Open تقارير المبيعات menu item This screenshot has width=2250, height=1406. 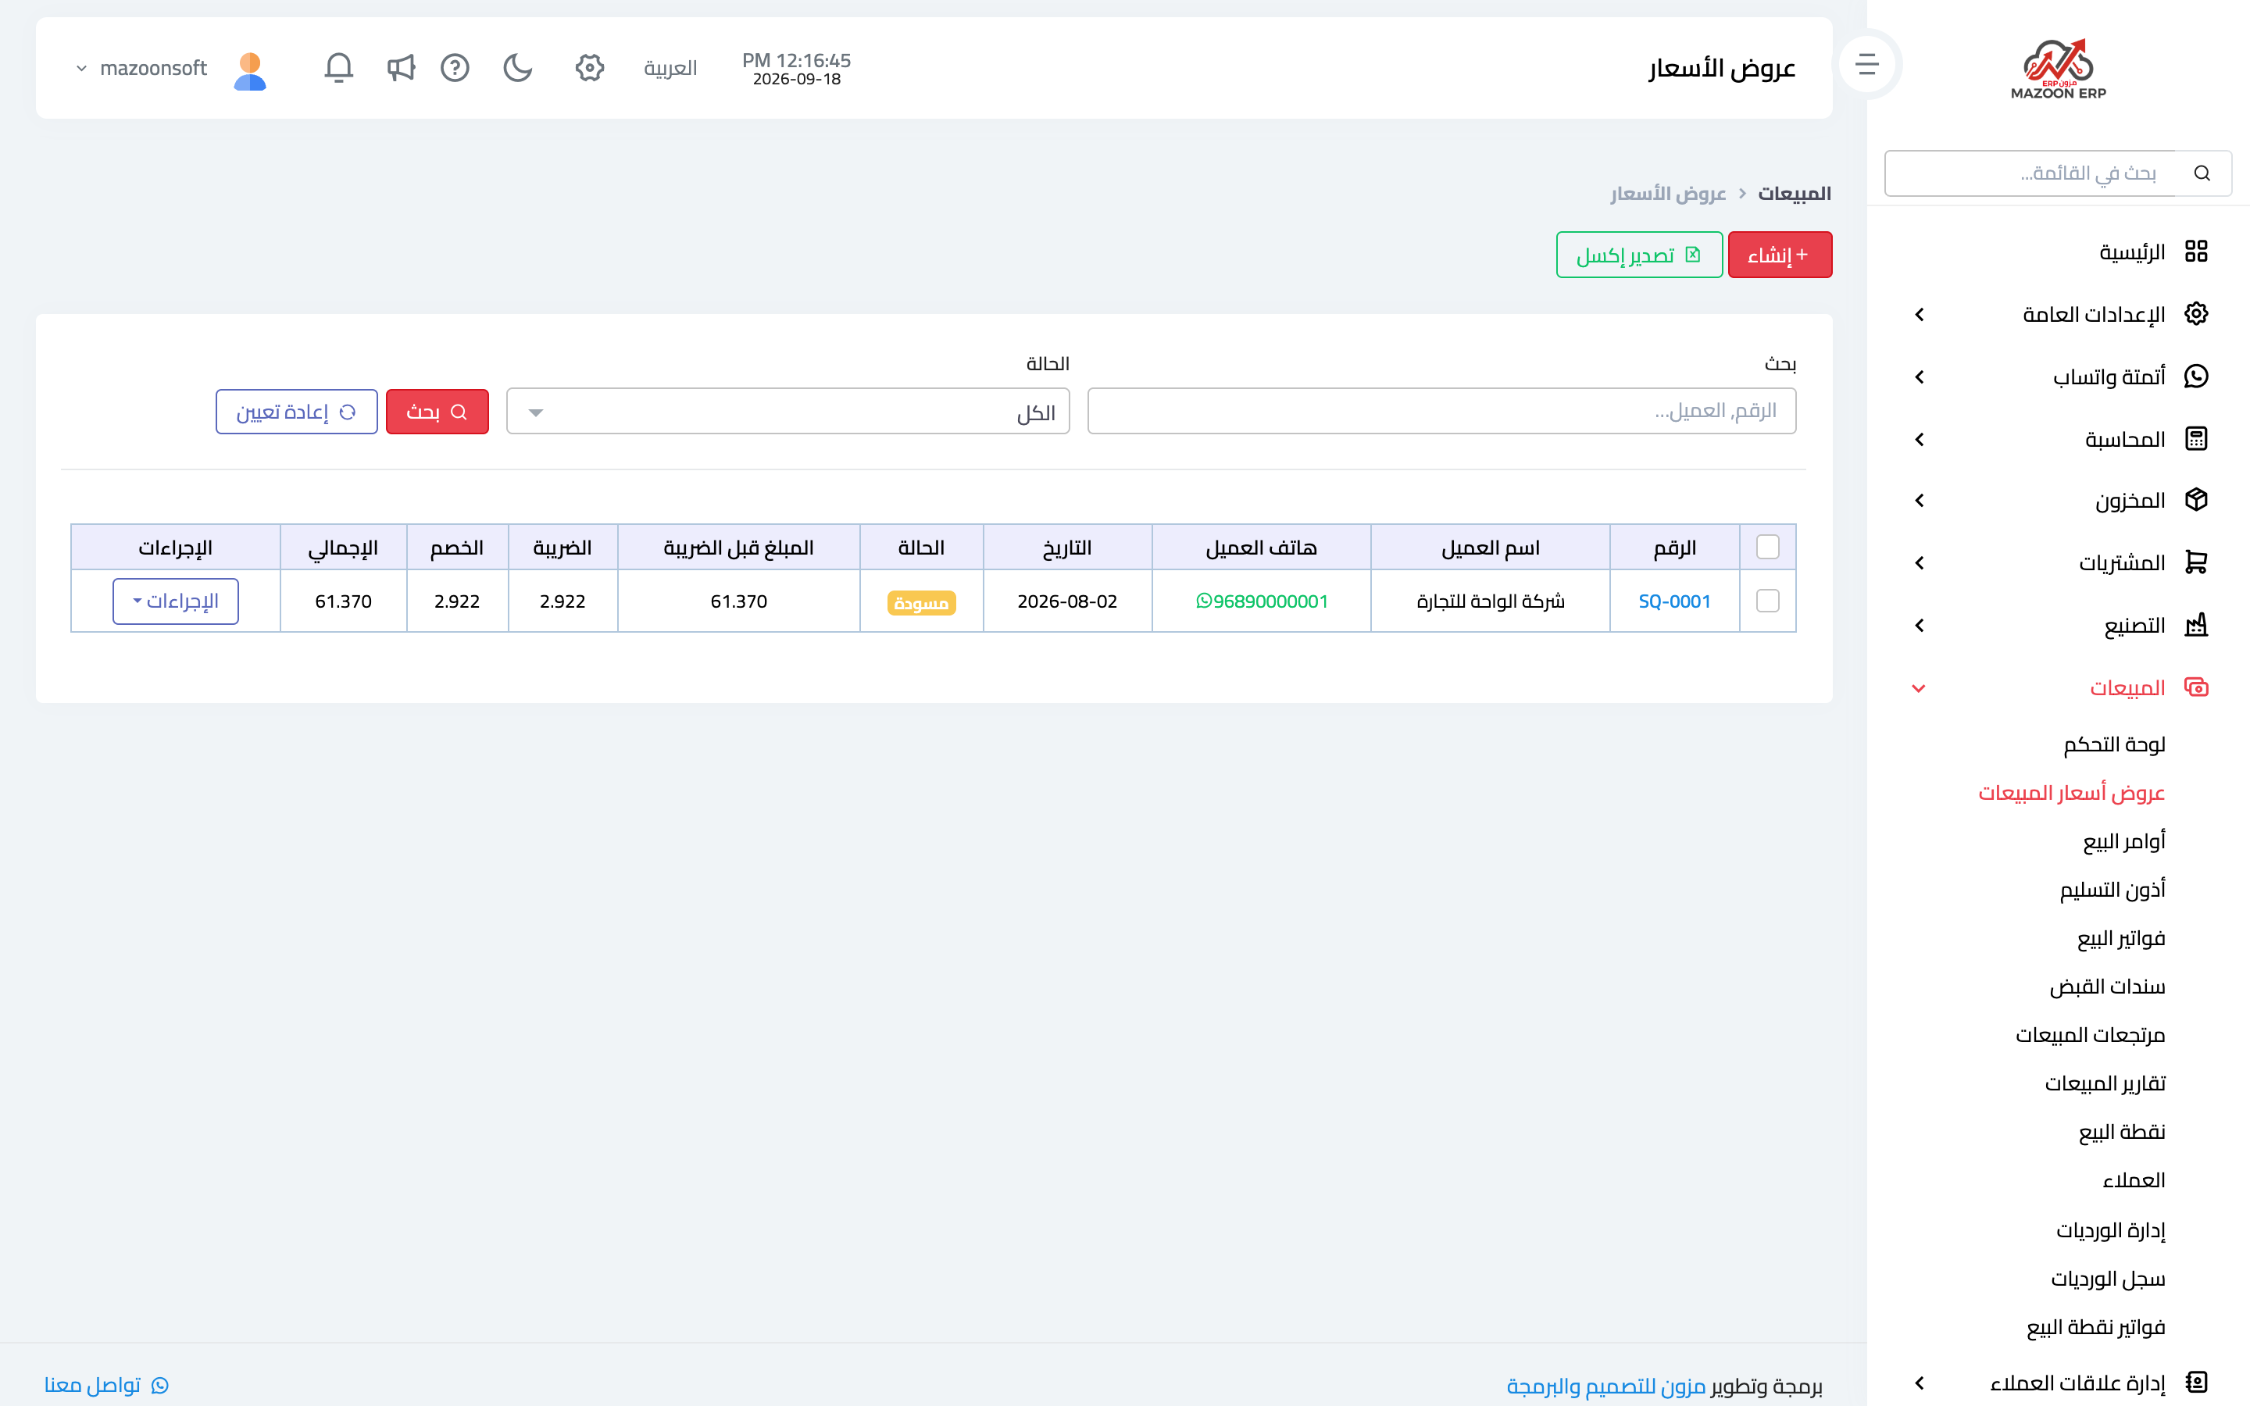point(2105,1083)
